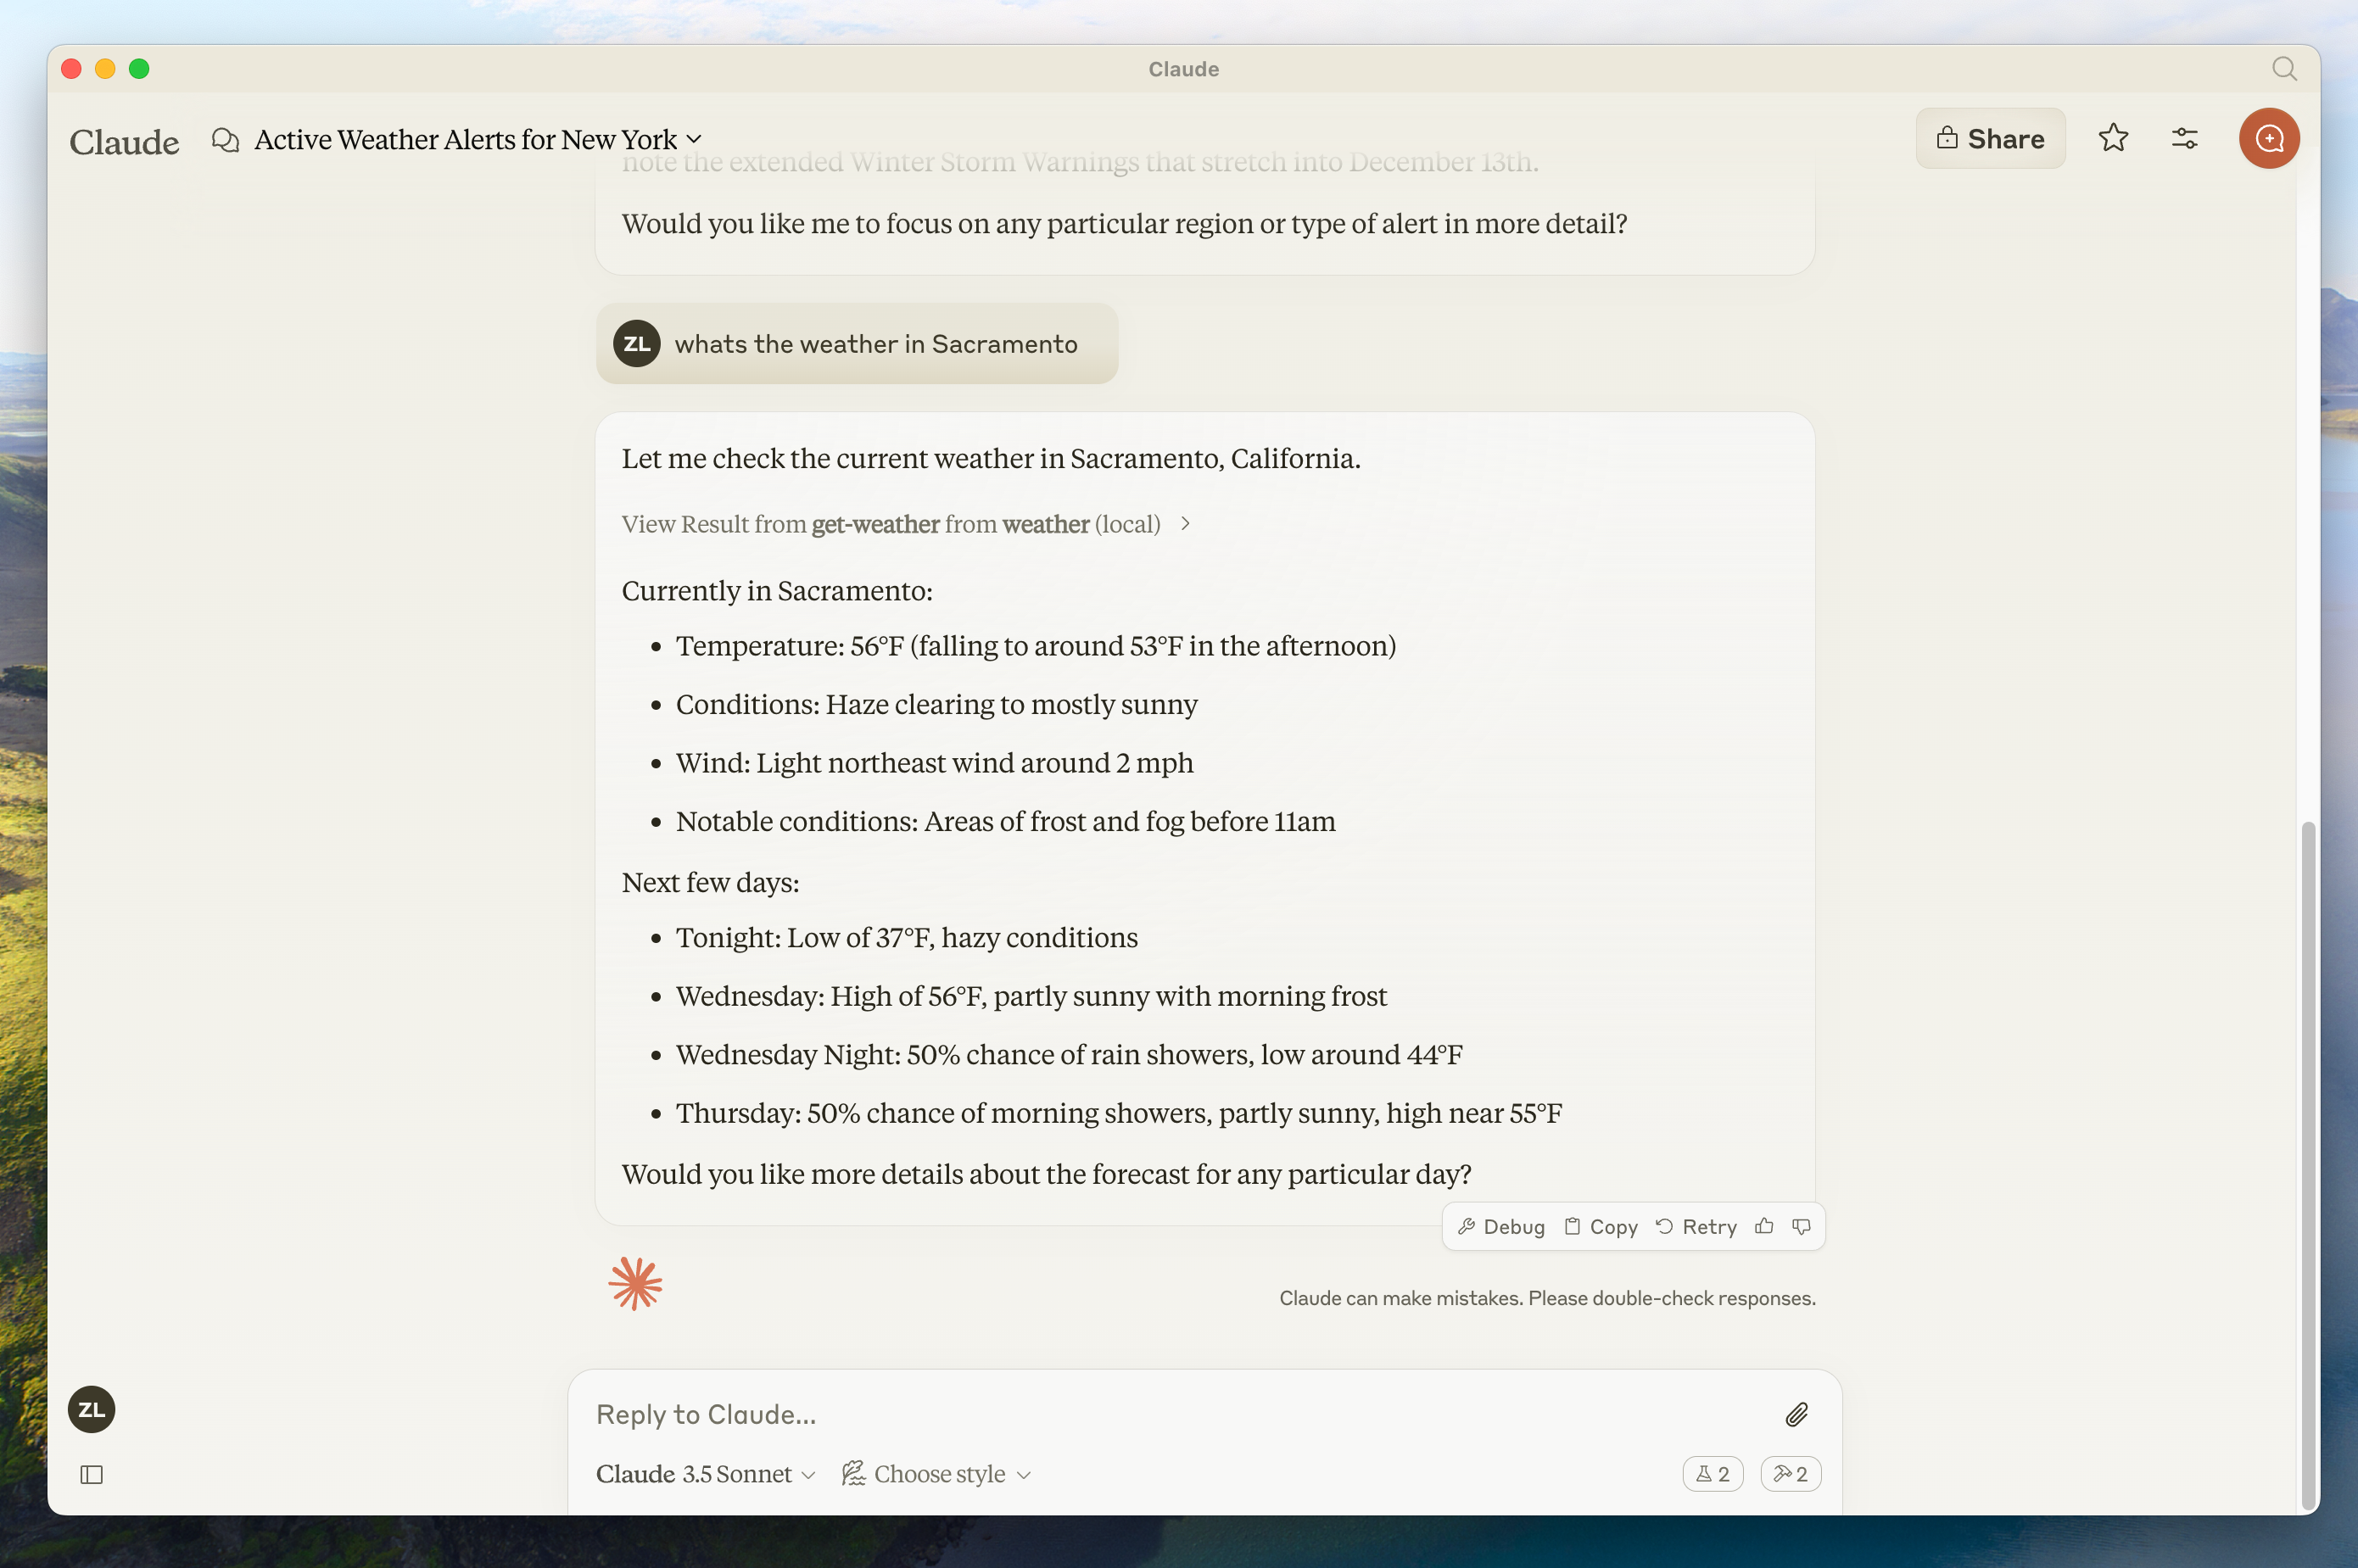The width and height of the screenshot is (2358, 1568).
Task: Click the new chat icon in header
Action: pyautogui.click(x=2268, y=138)
